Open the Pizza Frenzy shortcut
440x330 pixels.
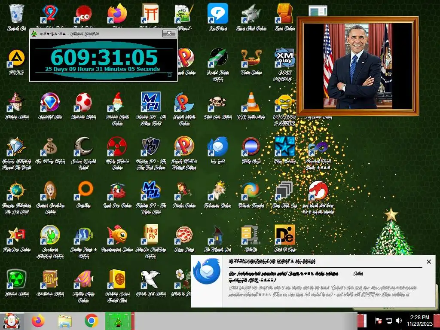[184, 235]
